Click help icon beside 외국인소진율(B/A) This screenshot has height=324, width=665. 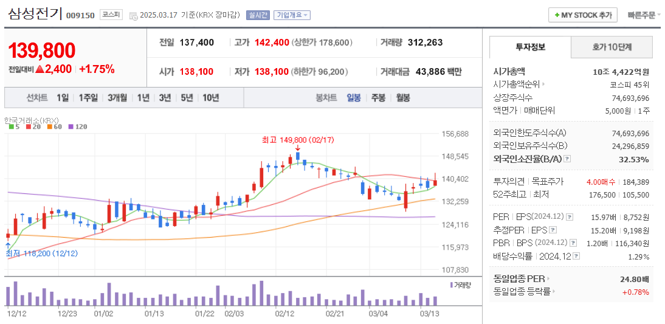568,159
